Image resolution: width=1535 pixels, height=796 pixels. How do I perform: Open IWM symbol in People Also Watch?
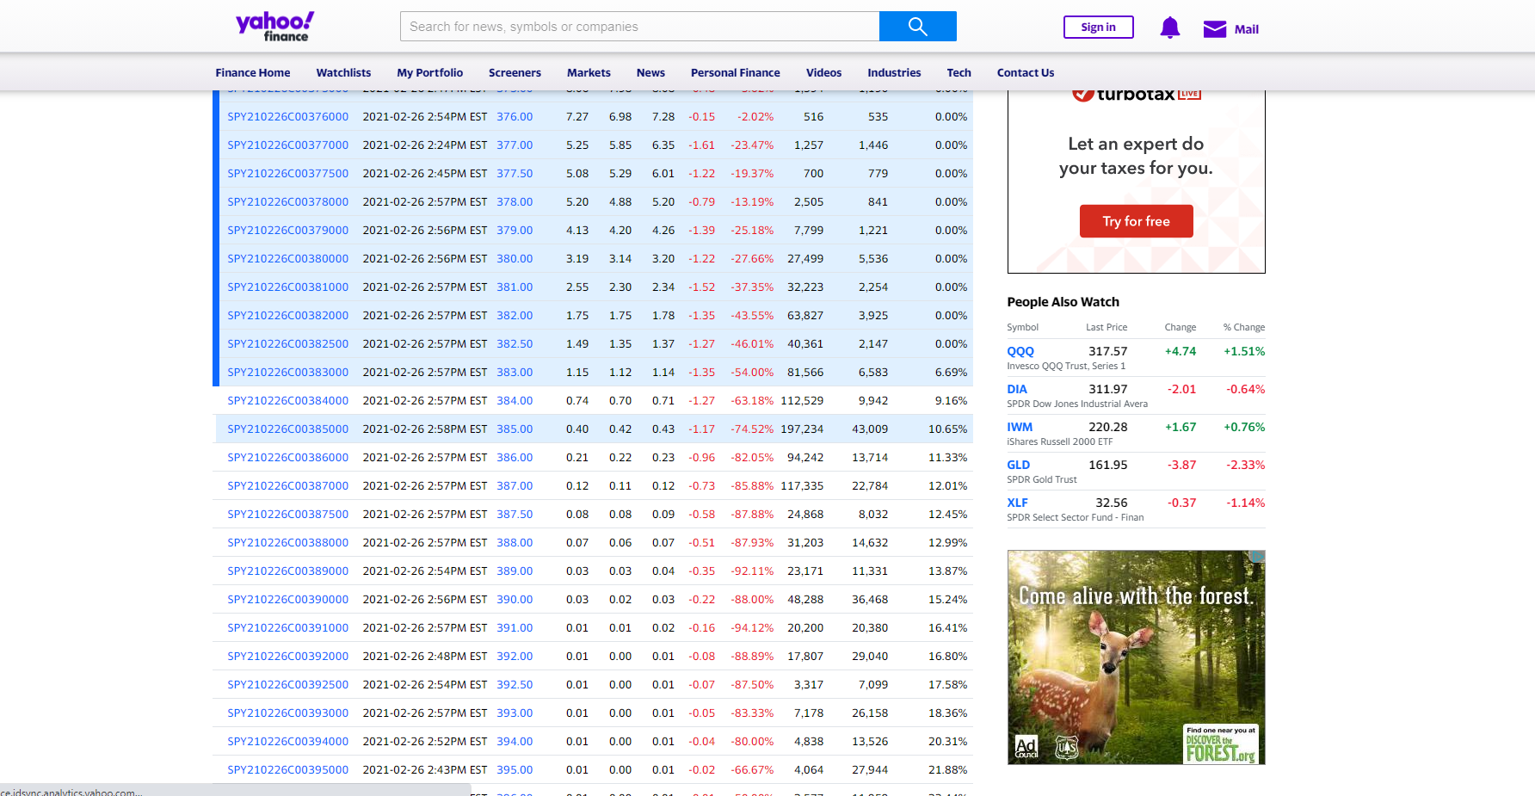[1020, 427]
